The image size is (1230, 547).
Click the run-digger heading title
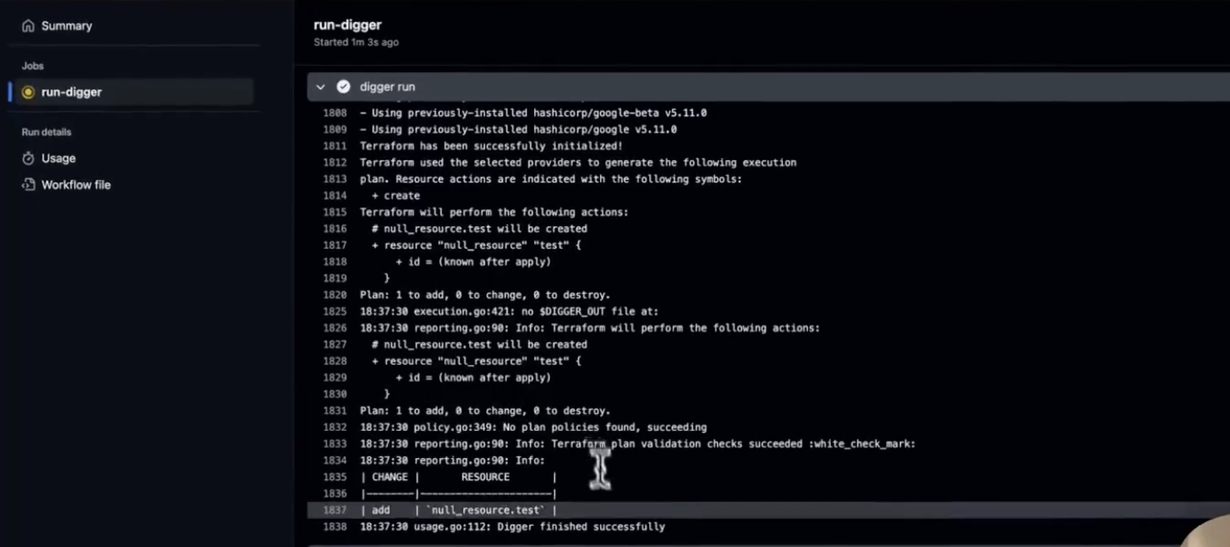(348, 25)
